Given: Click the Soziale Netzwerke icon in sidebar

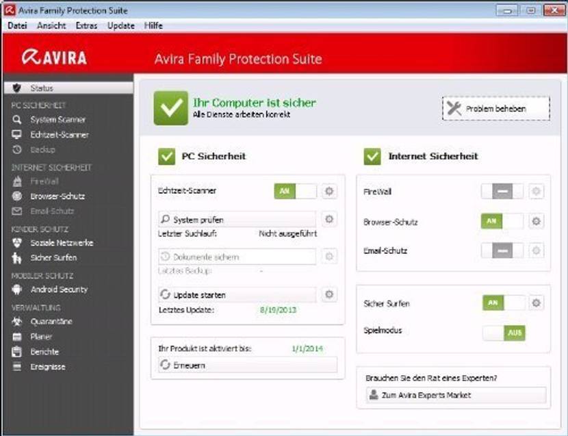Looking at the screenshot, I should (x=16, y=243).
